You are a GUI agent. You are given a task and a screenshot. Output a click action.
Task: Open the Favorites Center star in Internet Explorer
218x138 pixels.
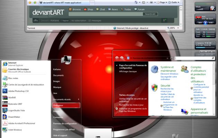[x=30, y=2]
